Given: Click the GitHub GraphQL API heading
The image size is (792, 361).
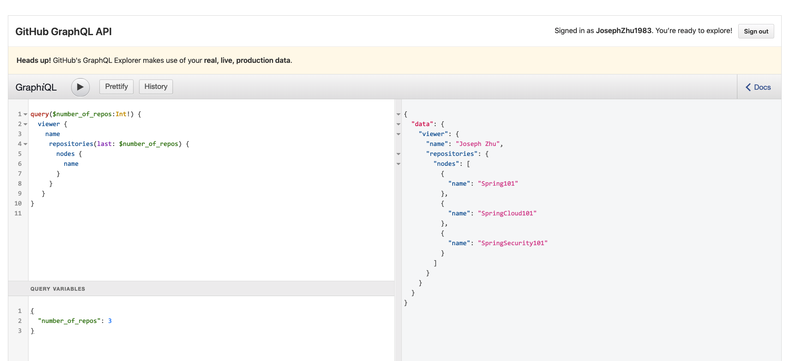Looking at the screenshot, I should [63, 32].
